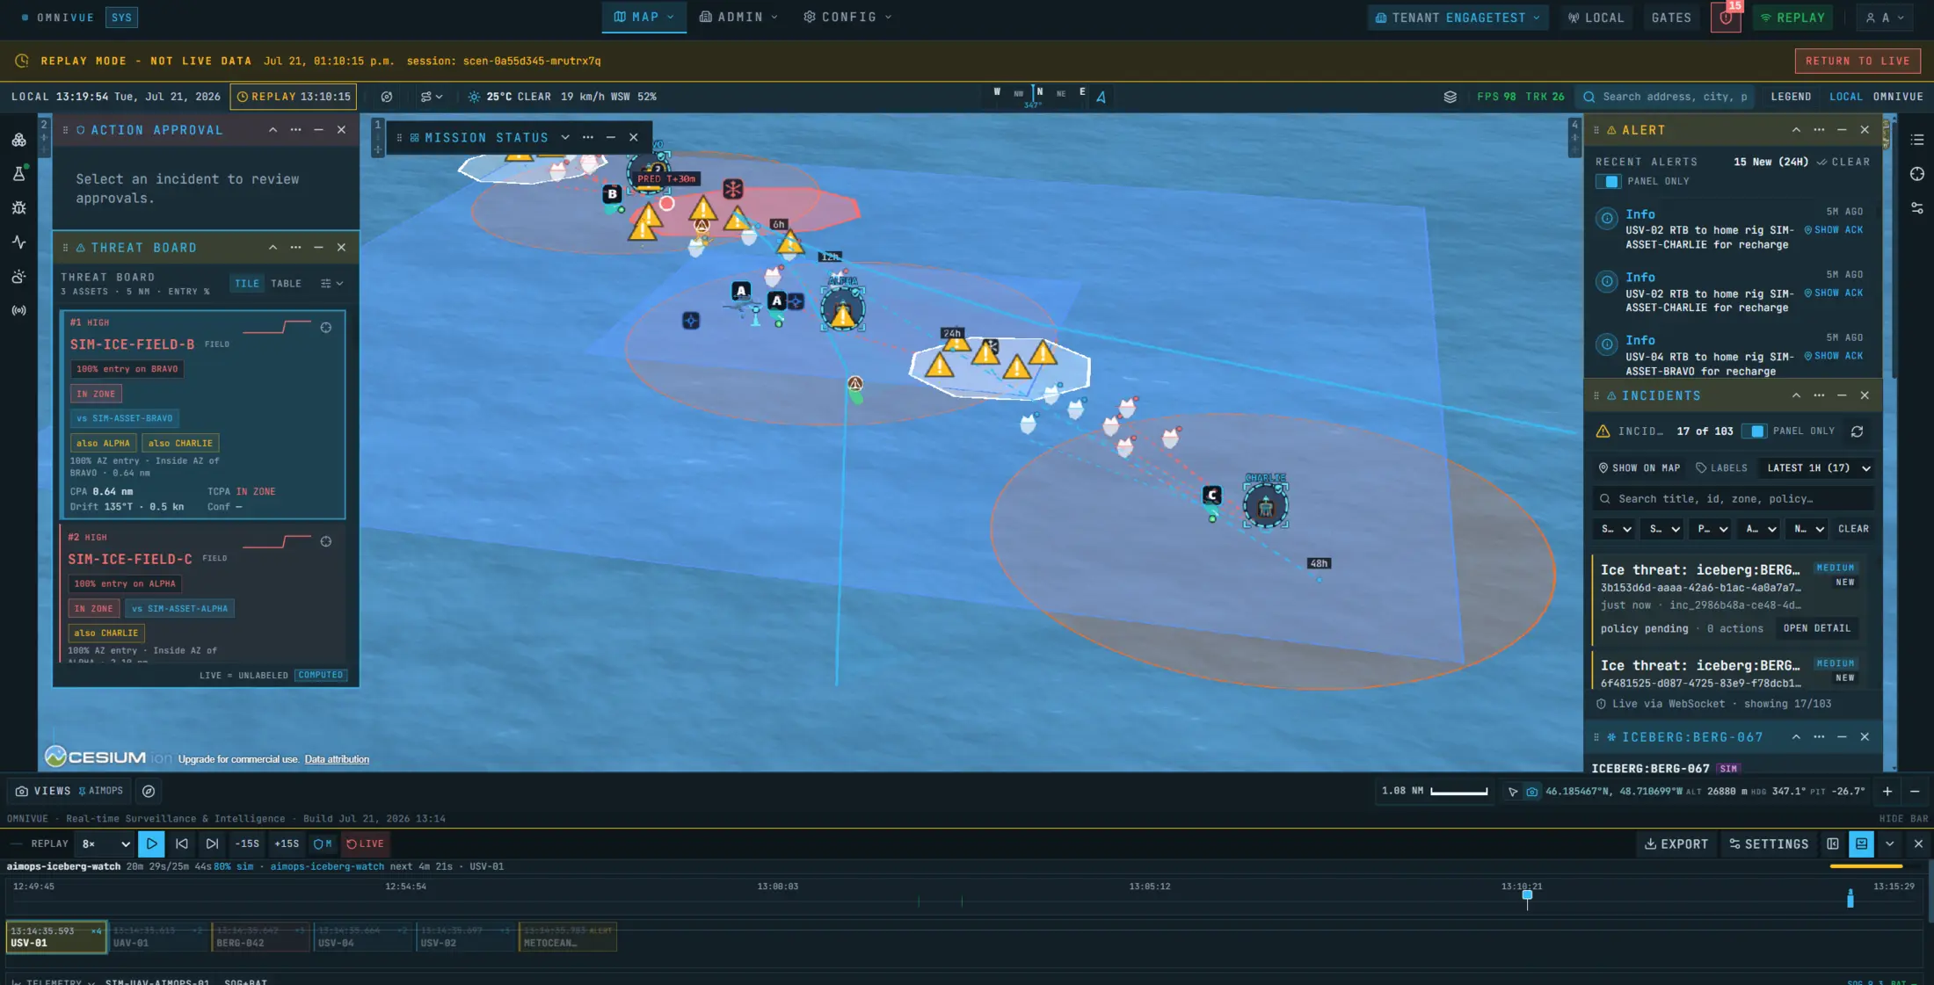The height and width of the screenshot is (985, 1934).
Task: Open the replay speed 8x dropdown
Action: tap(105, 844)
